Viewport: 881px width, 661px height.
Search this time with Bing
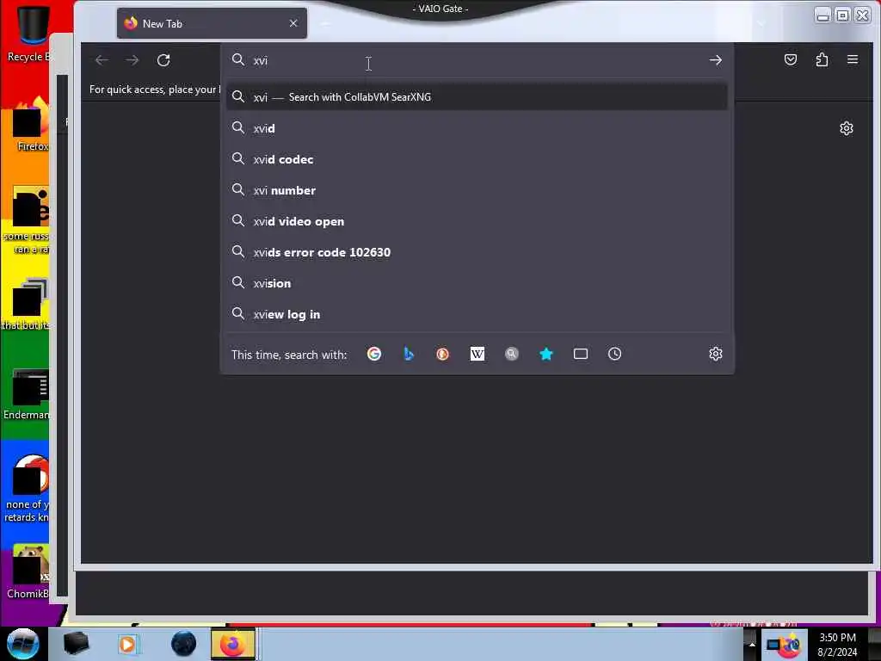(409, 354)
